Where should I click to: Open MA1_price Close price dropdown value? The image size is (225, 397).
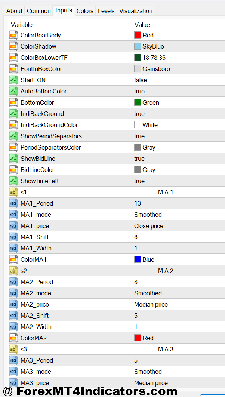tap(149, 226)
